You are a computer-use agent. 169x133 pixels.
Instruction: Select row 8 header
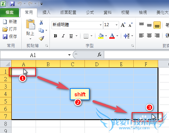[x=5, y=123]
